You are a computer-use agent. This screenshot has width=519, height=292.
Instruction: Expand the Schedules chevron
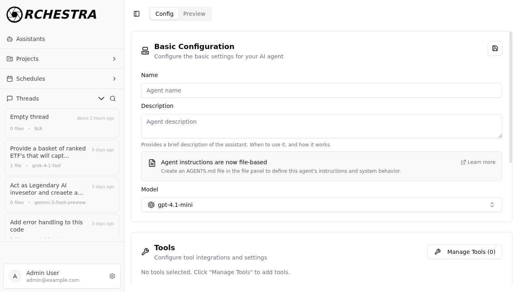click(x=114, y=79)
